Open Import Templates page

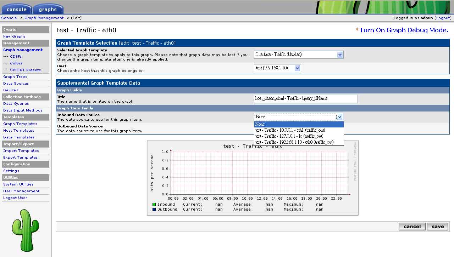click(21, 151)
